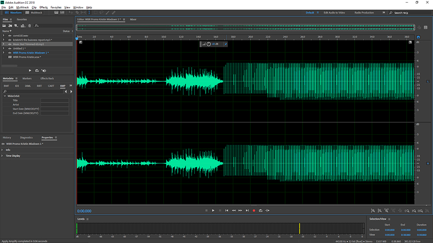Screen dimensions: 433x243
Task: Click Insert into Multitrack icon
Action: pos(23,25)
